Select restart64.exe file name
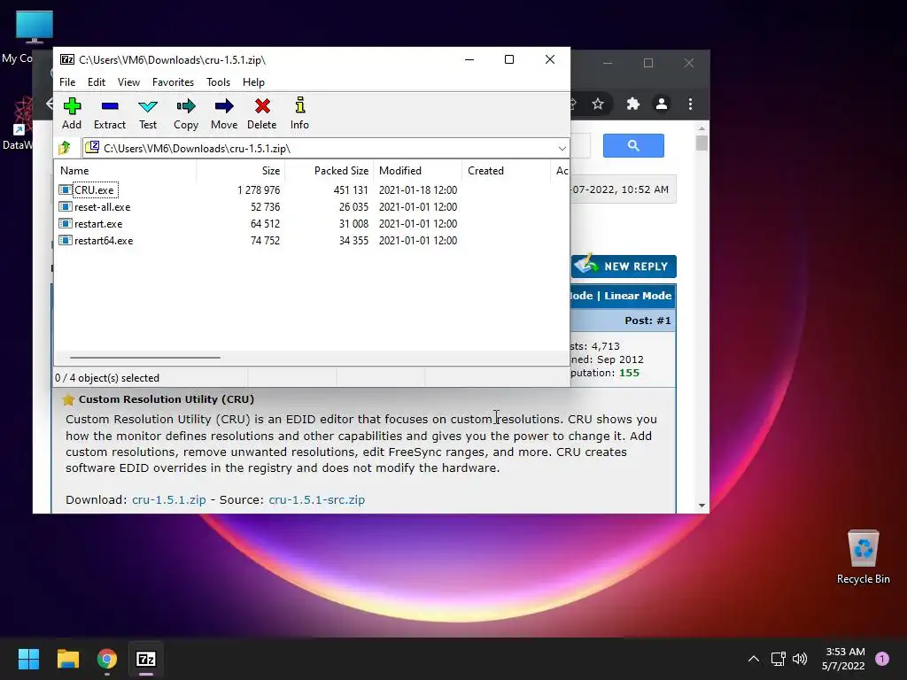This screenshot has width=907, height=680. (104, 240)
